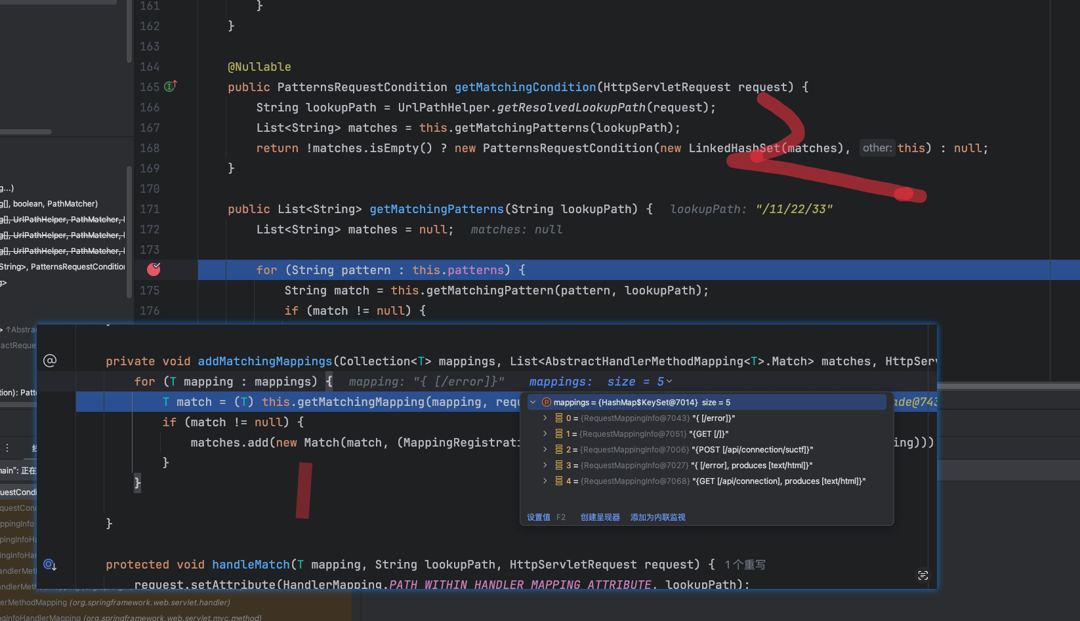Click the '1个重写' inlay hint after handleMatch
This screenshot has height=621, width=1080.
(x=745, y=565)
